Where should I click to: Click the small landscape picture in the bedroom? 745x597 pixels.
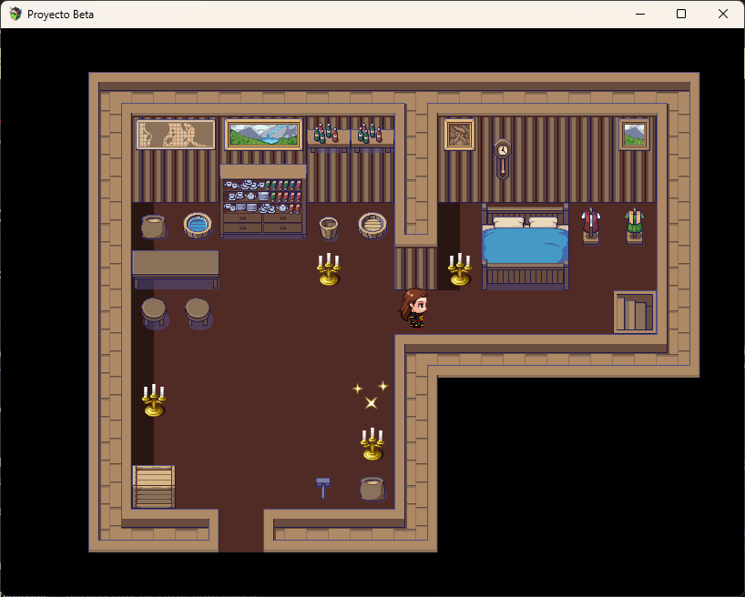[x=634, y=135]
